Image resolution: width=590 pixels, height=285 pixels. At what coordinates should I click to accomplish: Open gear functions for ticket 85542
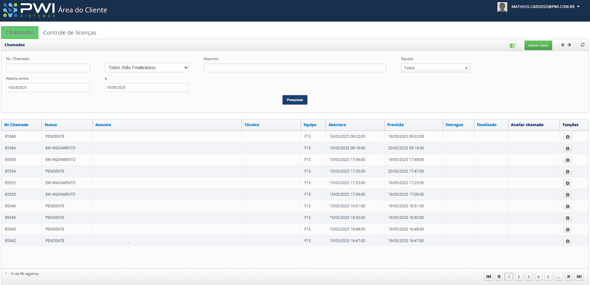point(567,241)
